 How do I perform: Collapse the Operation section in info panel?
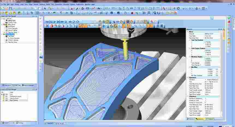coord(188,77)
